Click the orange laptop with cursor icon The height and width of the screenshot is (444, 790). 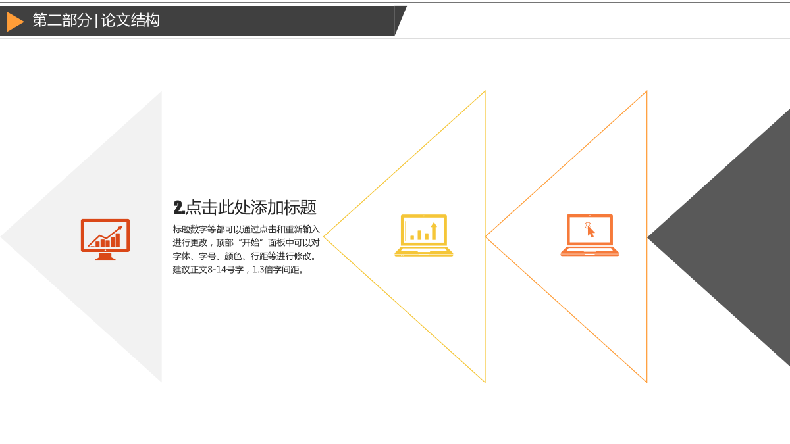(x=589, y=235)
